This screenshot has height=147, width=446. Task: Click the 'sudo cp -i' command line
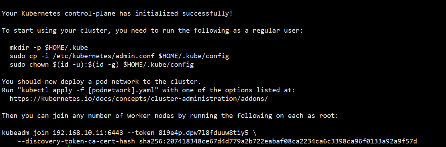[x=119, y=56]
